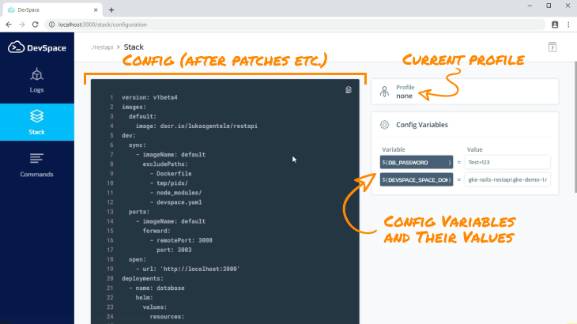Click the image dscr.io/lukasgentele/restapi line

pos(197,126)
